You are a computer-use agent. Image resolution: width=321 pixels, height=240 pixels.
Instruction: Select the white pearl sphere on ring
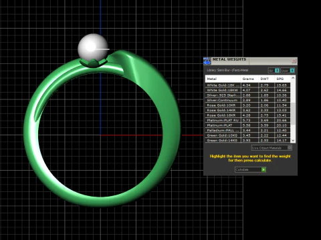pyautogui.click(x=92, y=47)
